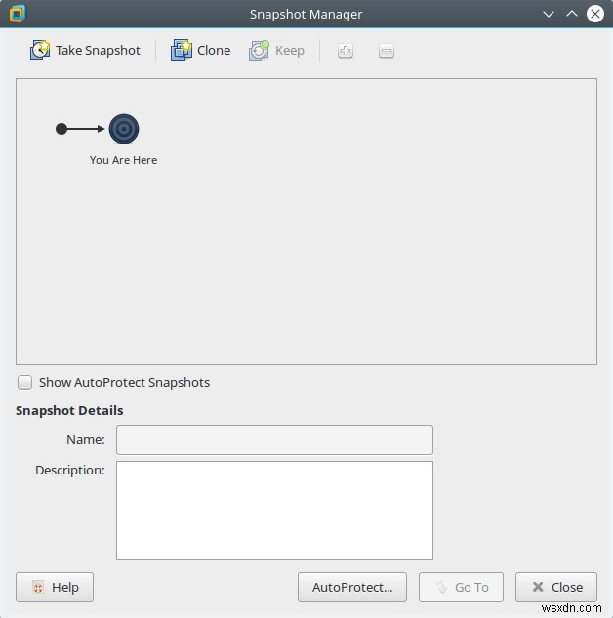Enable Show AutoProtect Snapshots checkbox
613x618 pixels.
pyautogui.click(x=24, y=382)
